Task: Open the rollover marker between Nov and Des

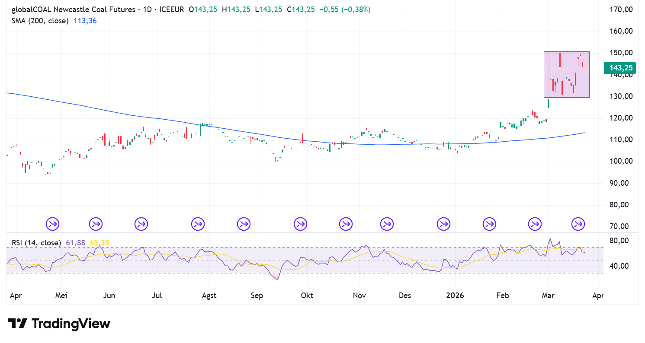Action: click(x=387, y=224)
